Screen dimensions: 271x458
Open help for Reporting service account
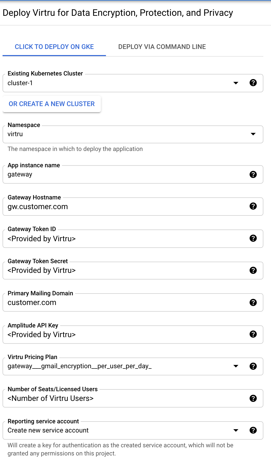point(253,430)
